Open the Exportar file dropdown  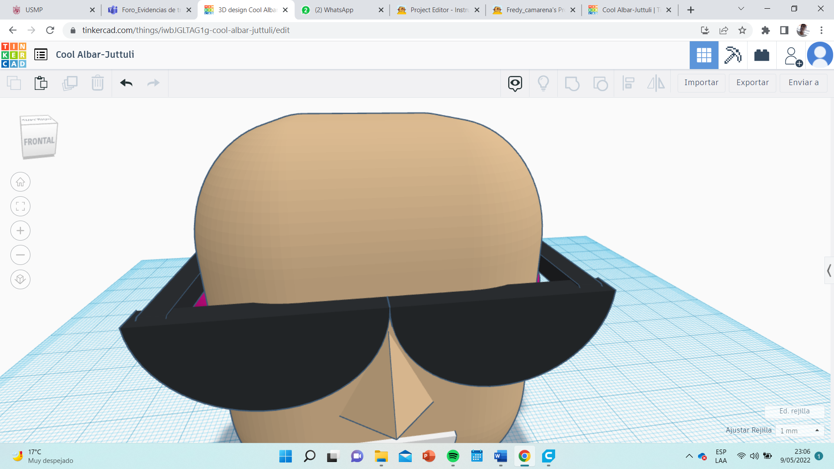pyautogui.click(x=753, y=82)
